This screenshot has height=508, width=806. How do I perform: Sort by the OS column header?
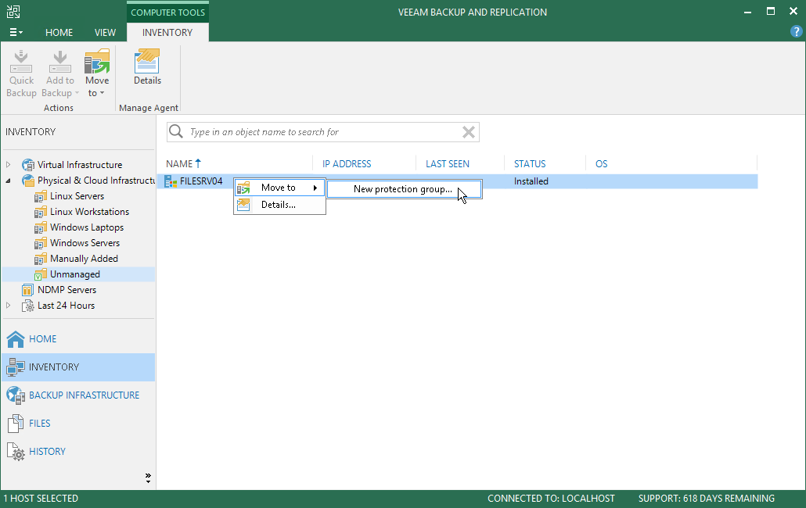601,163
